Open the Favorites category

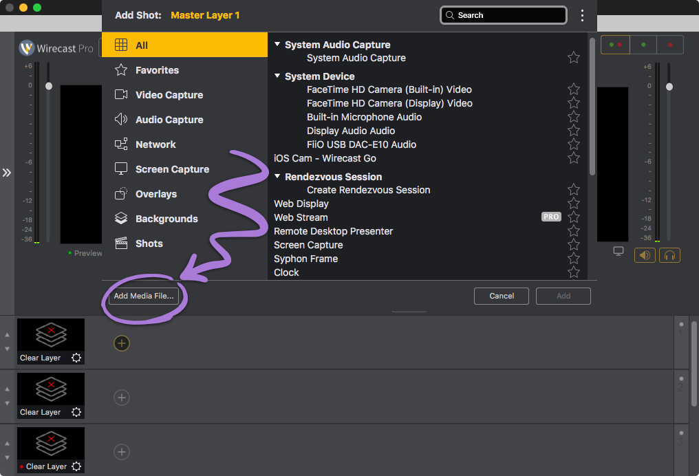coord(184,70)
